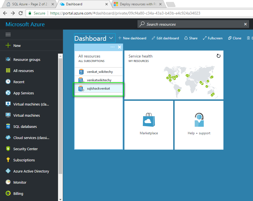This screenshot has width=253, height=201.
Task: Click Edit dashboard button
Action: point(165,38)
